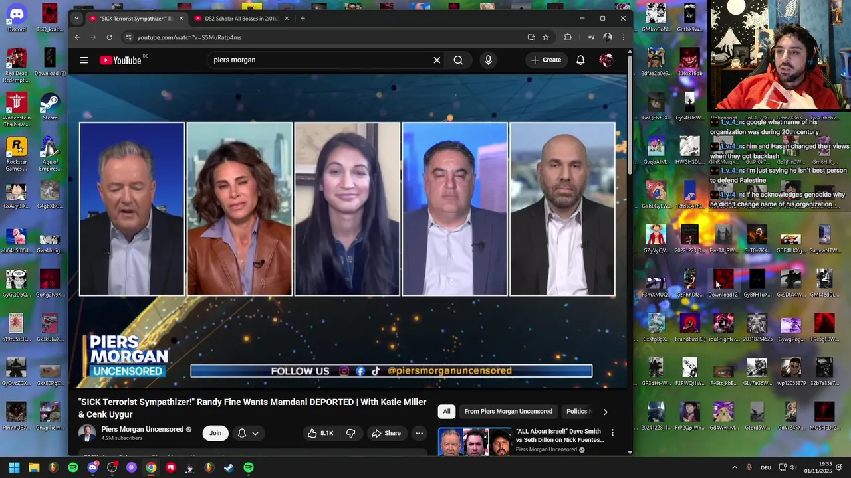851x478 pixels.
Task: Select the brandbird (3) desktop file
Action: pyautogui.click(x=689, y=327)
